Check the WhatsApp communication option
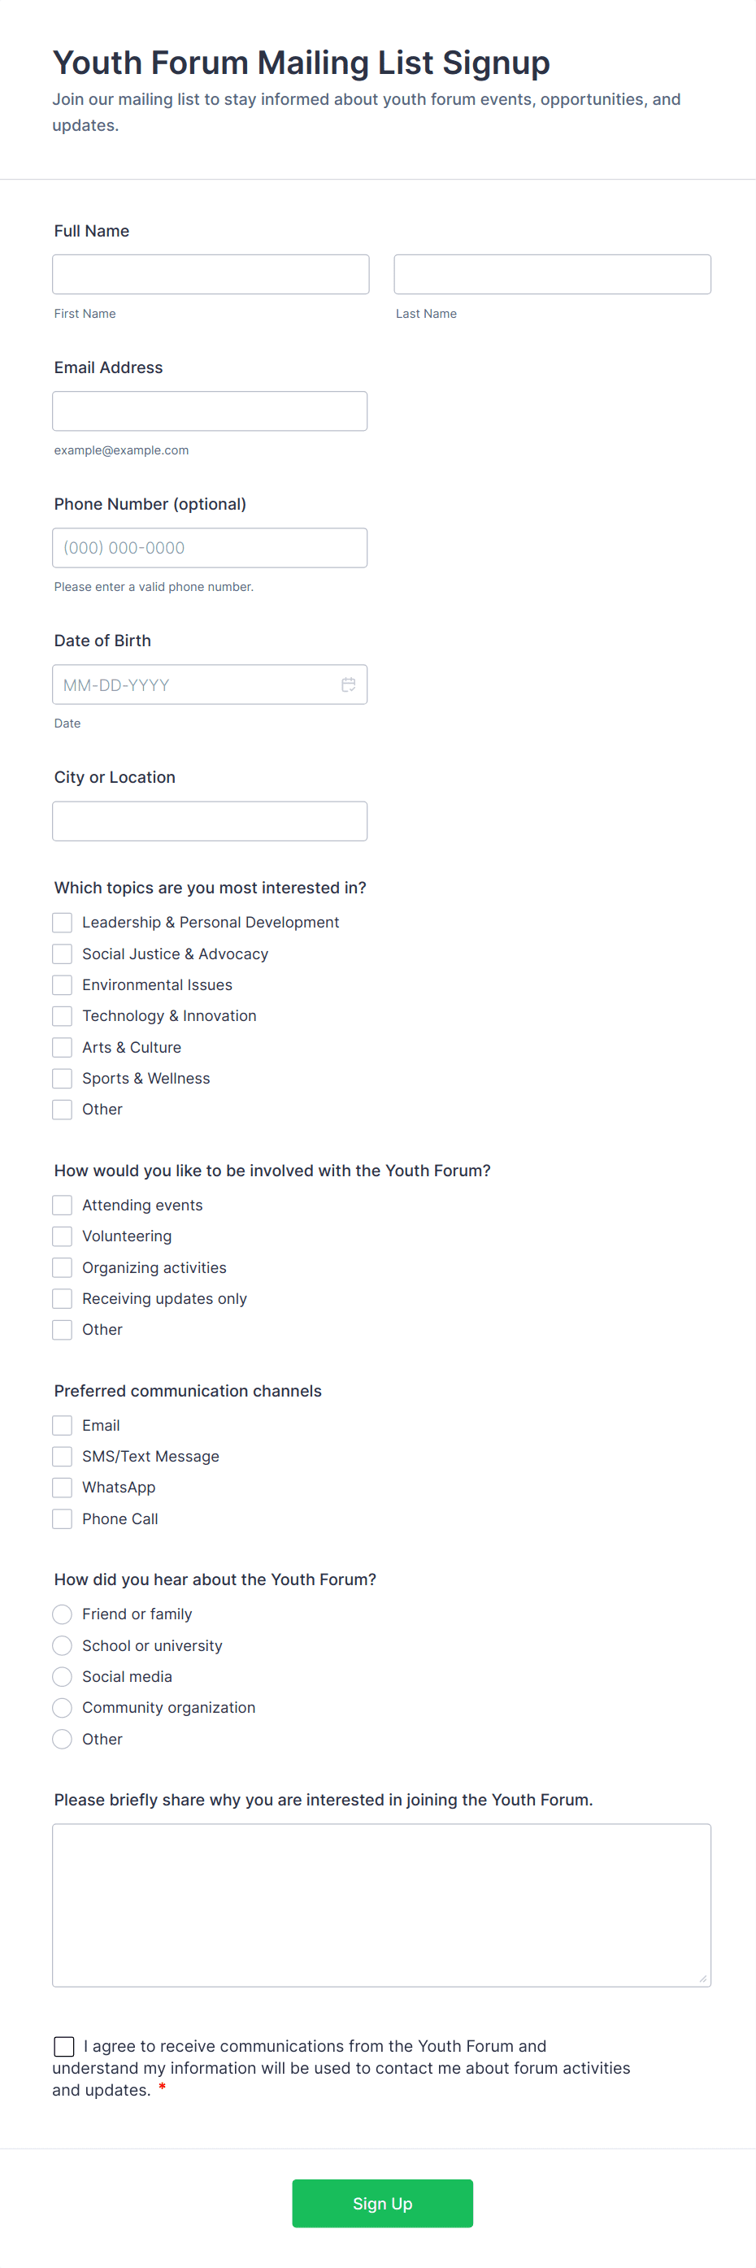Image resolution: width=756 pixels, height=2268 pixels. [62, 1487]
